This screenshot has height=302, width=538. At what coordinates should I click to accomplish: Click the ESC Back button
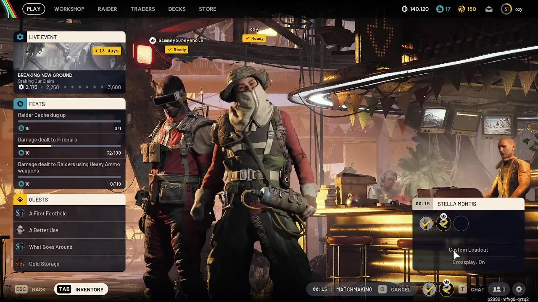30,289
